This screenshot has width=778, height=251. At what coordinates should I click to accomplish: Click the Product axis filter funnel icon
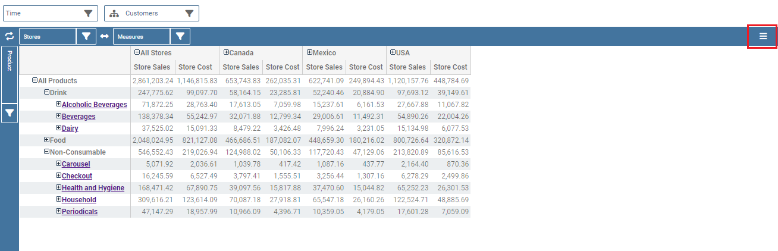10,113
